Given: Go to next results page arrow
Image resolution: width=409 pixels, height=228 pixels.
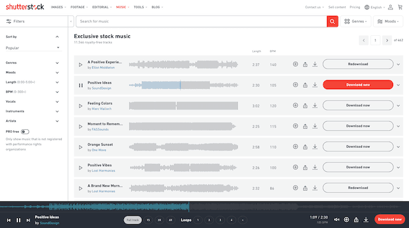Looking at the screenshot, I should 387,40.
